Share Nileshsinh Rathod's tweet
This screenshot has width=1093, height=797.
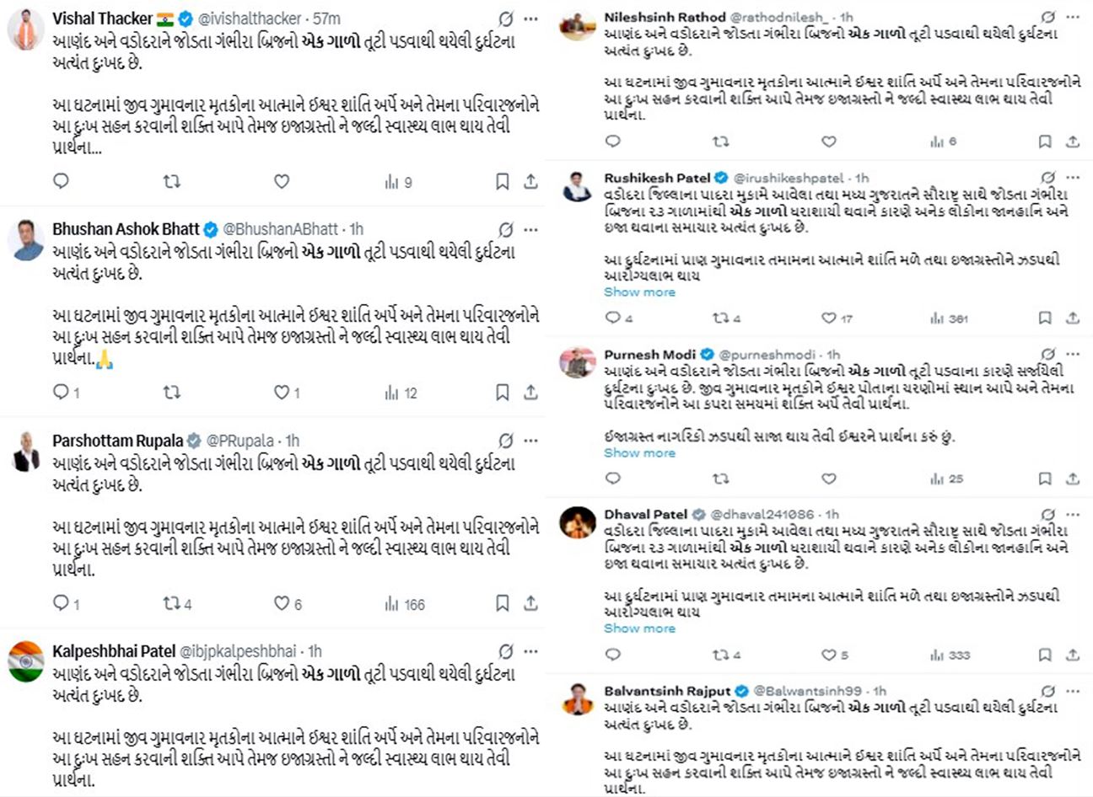1073,142
